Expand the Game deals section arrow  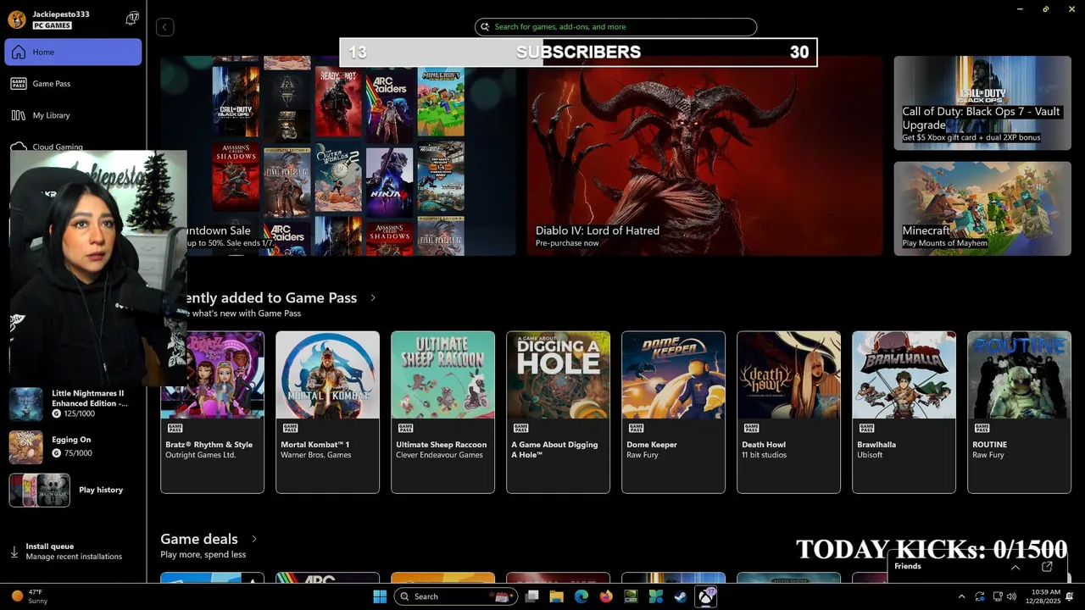point(253,539)
